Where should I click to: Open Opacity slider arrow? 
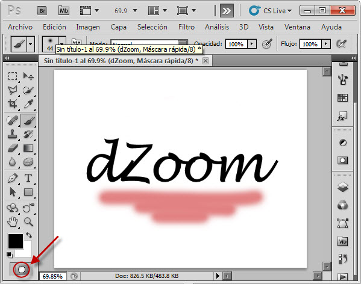pyautogui.click(x=252, y=43)
